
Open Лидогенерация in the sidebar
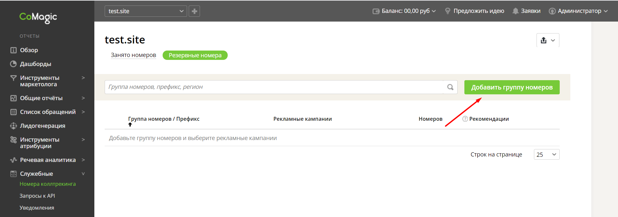(x=43, y=126)
